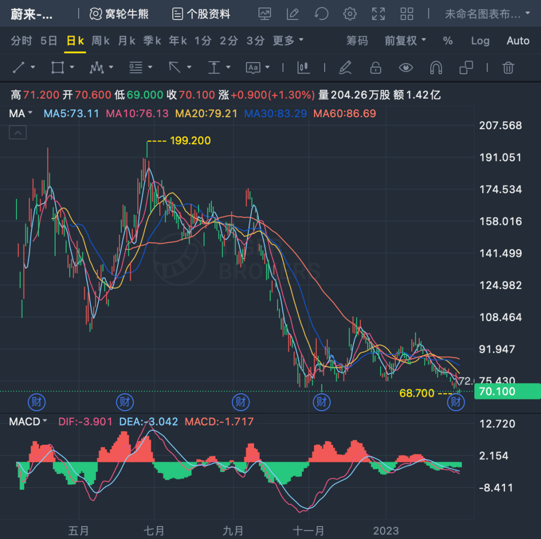Open chart settings gear
This screenshot has width=541, height=539.
click(x=350, y=14)
